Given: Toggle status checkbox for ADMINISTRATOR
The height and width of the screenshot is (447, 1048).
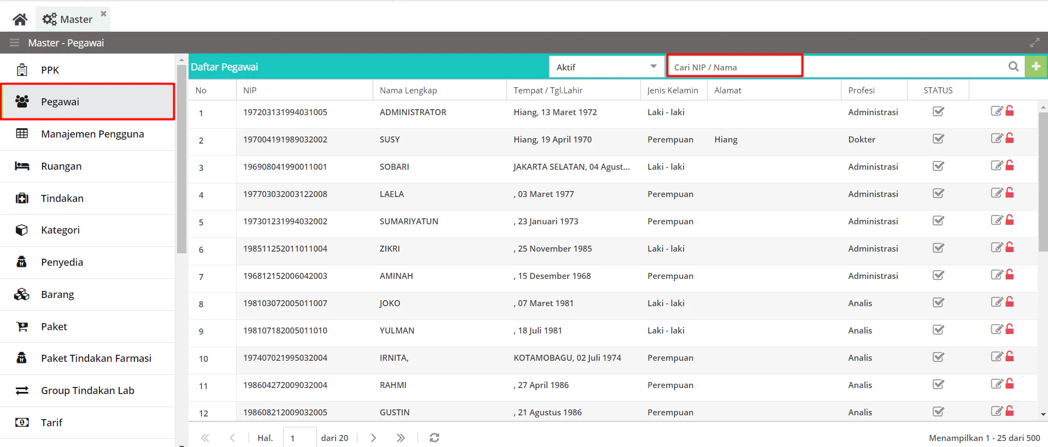Looking at the screenshot, I should (x=938, y=111).
